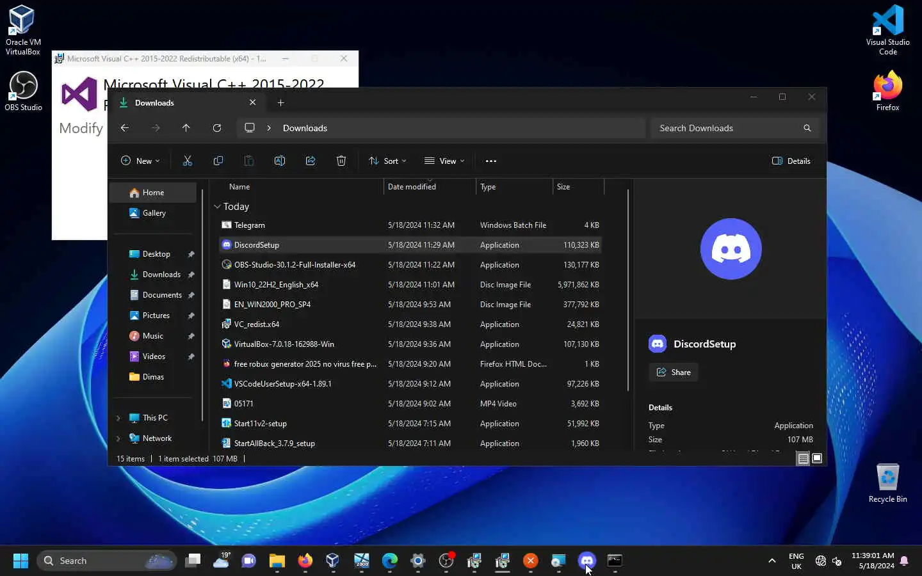Click Microsoft Edge icon in taskbar
Viewport: 922px width, 576px height.
point(390,561)
